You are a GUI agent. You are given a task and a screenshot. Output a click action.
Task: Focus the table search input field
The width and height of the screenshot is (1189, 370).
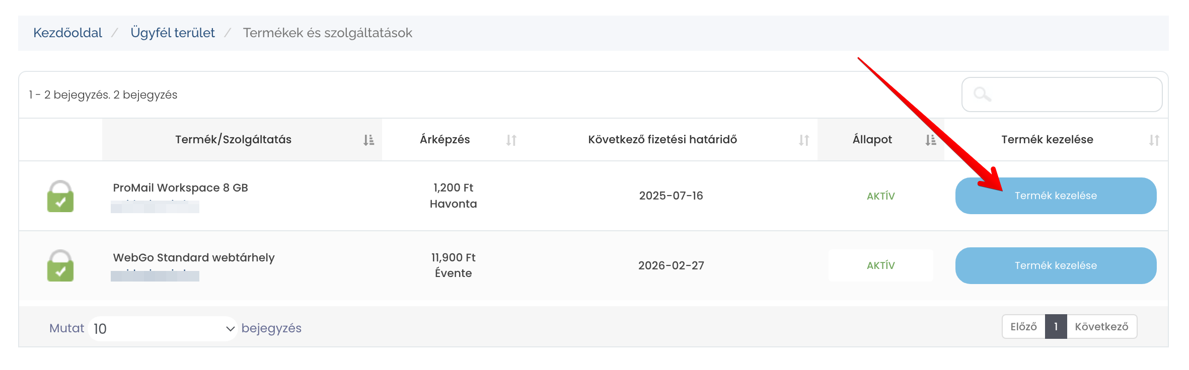click(x=1062, y=95)
